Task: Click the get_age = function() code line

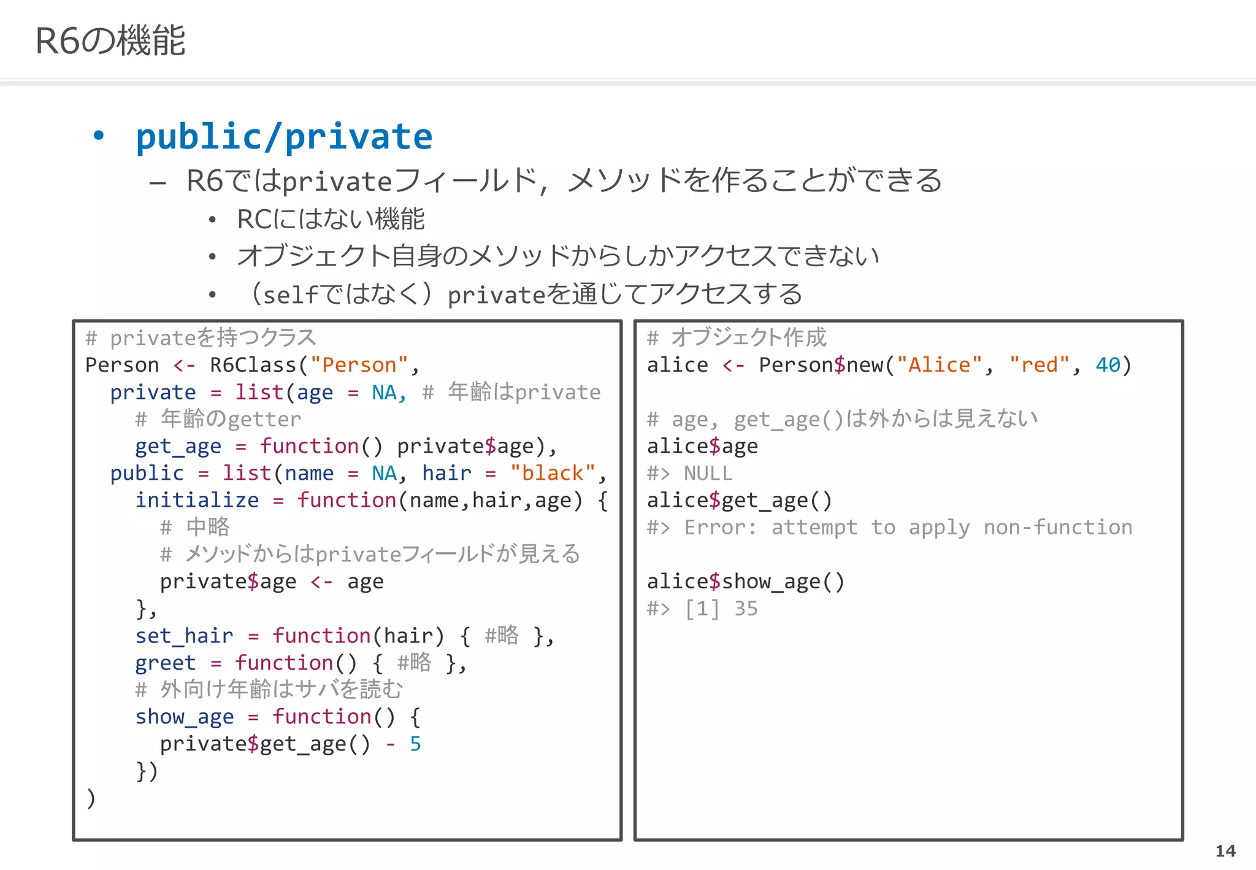Action: pyautogui.click(x=345, y=446)
